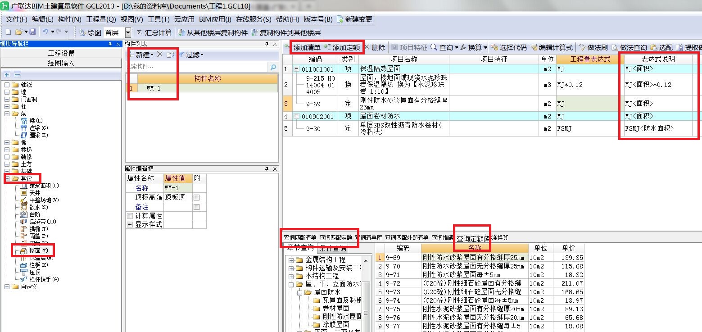Expand the 轴线 tree folder

tap(7, 85)
